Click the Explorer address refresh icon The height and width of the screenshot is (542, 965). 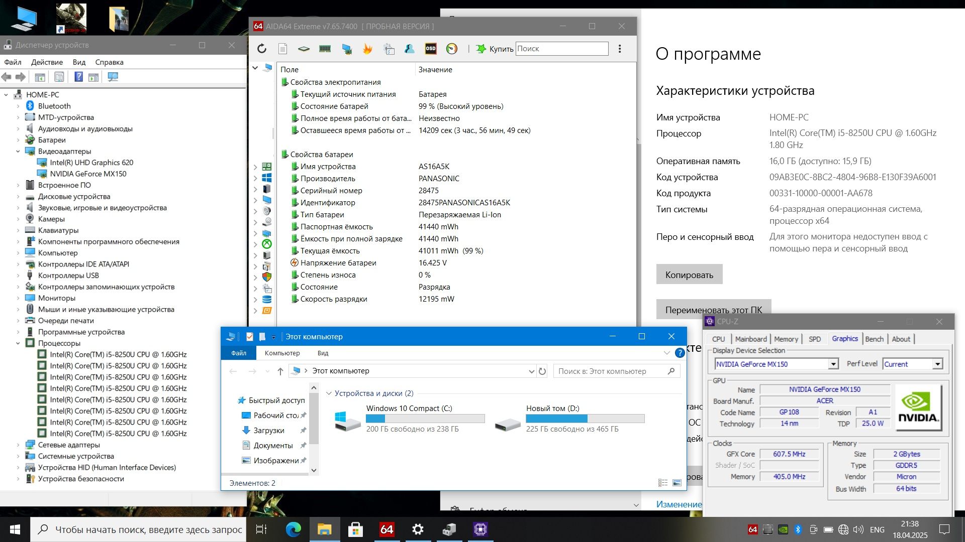point(542,371)
